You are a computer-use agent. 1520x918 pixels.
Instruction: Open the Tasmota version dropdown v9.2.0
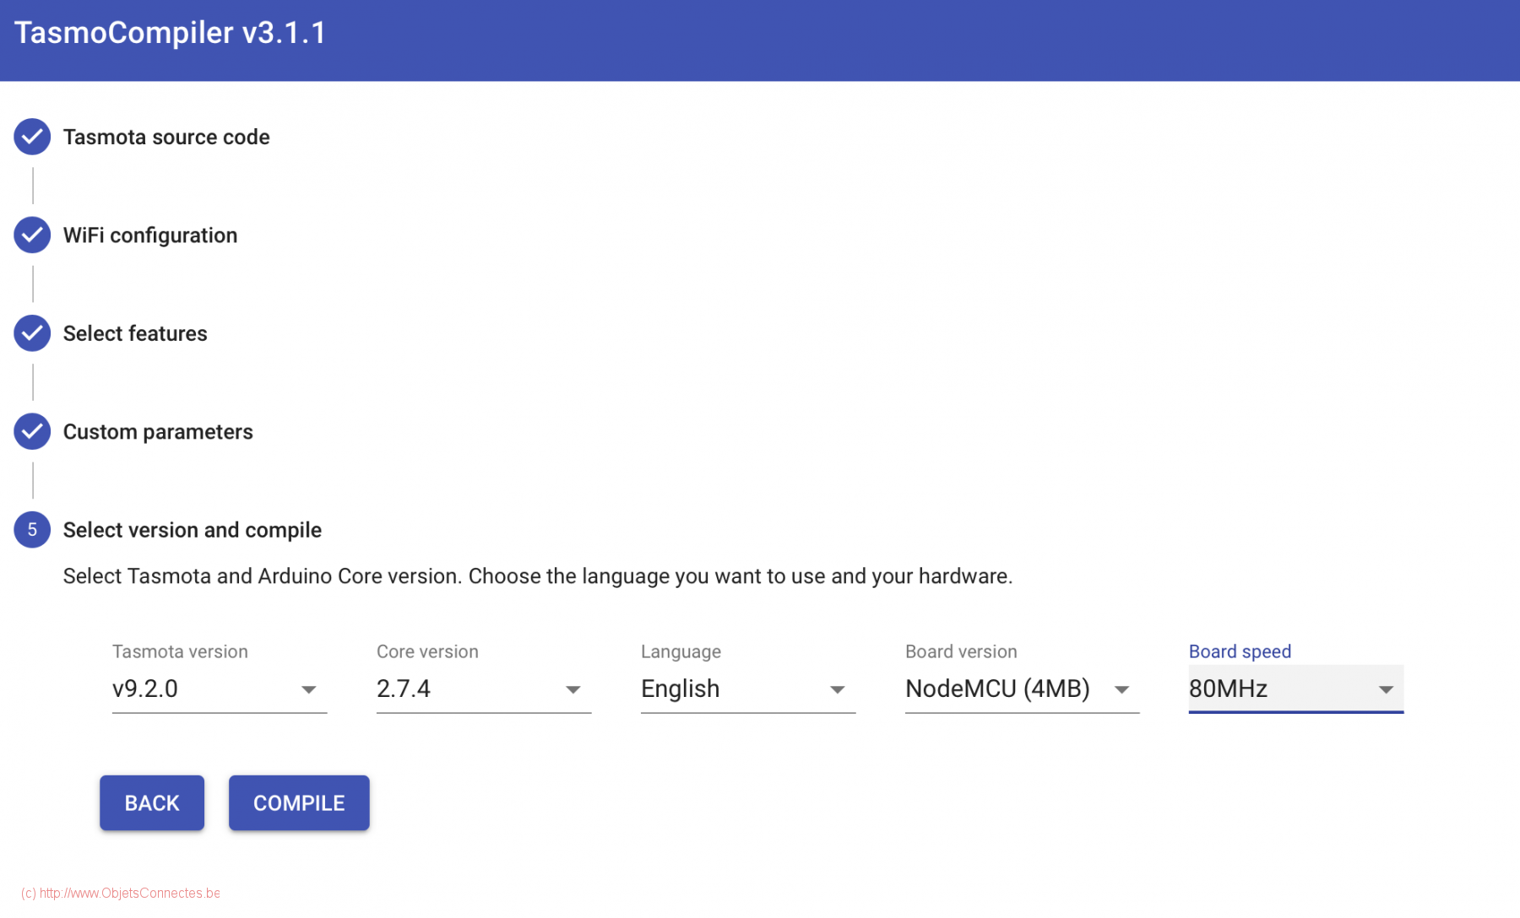tap(220, 689)
